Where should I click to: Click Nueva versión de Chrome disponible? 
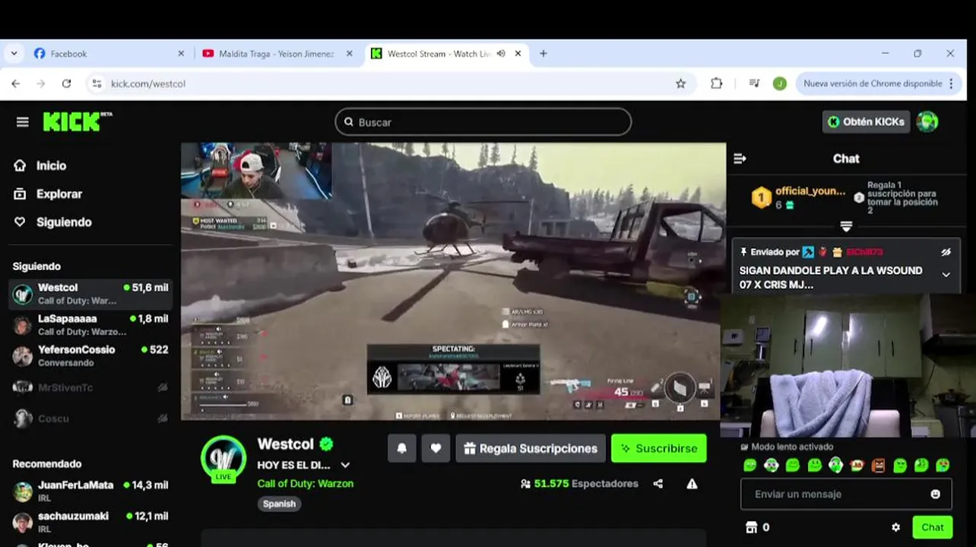coord(879,84)
